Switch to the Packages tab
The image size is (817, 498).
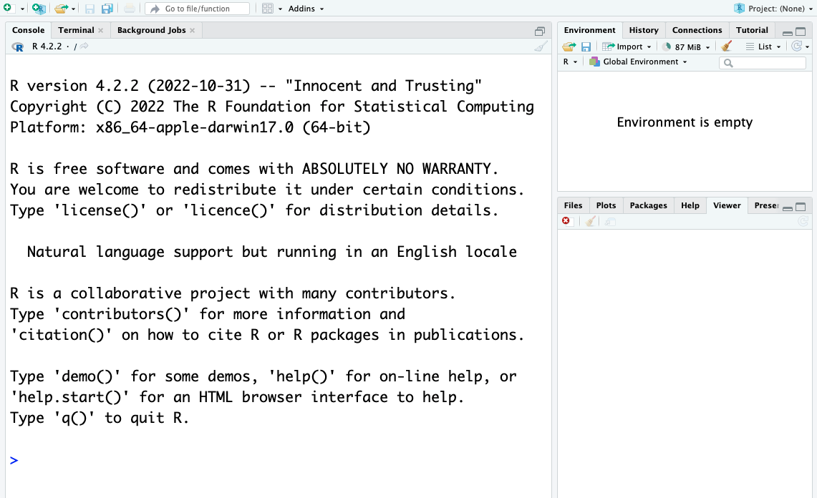648,205
